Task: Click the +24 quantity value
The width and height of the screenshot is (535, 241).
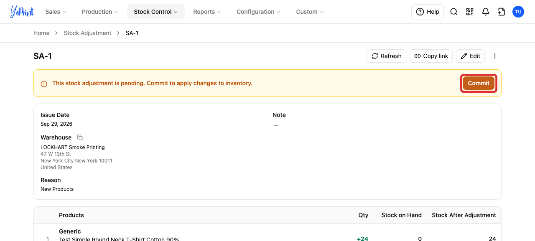Action: [362, 238]
